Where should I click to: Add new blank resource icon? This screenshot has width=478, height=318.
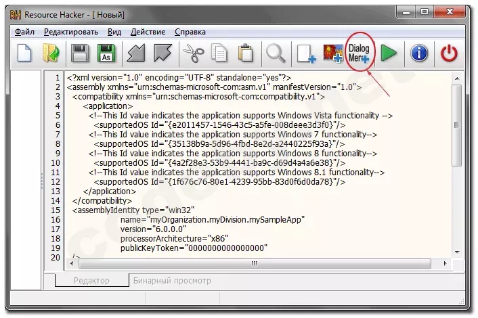tap(307, 54)
